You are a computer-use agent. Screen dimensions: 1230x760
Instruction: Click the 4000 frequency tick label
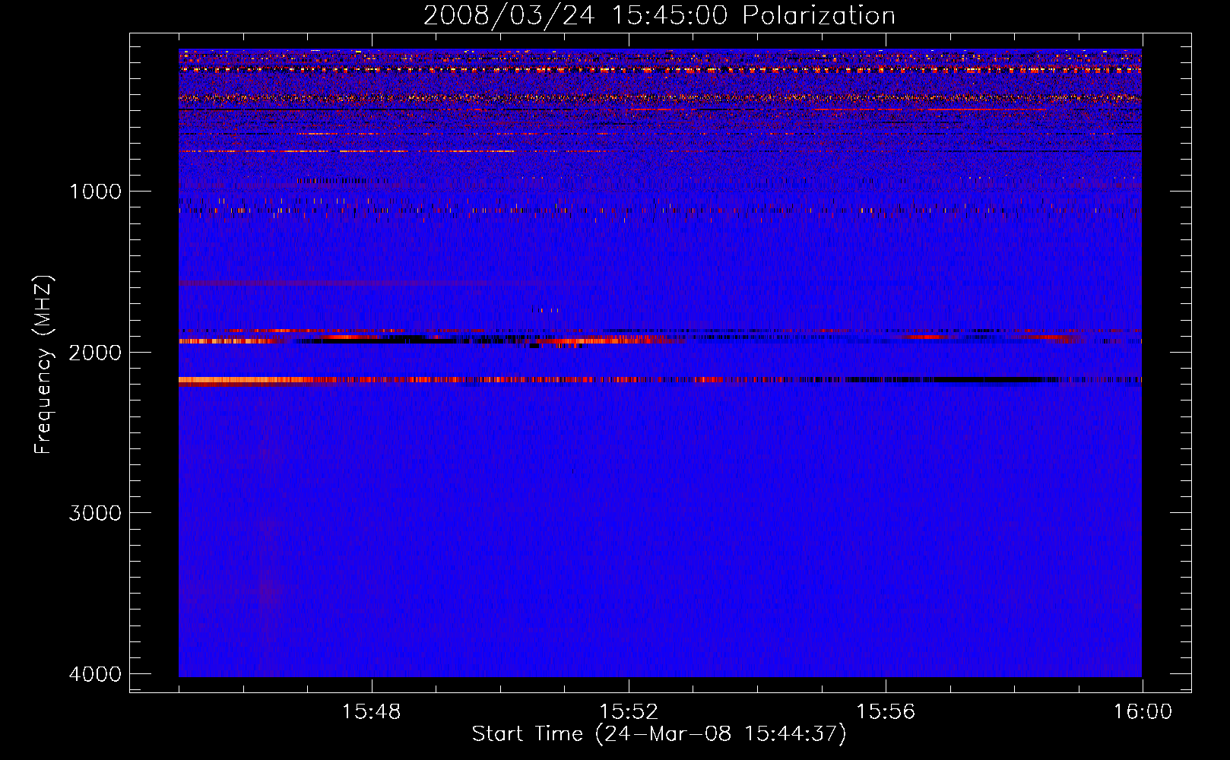pos(95,674)
